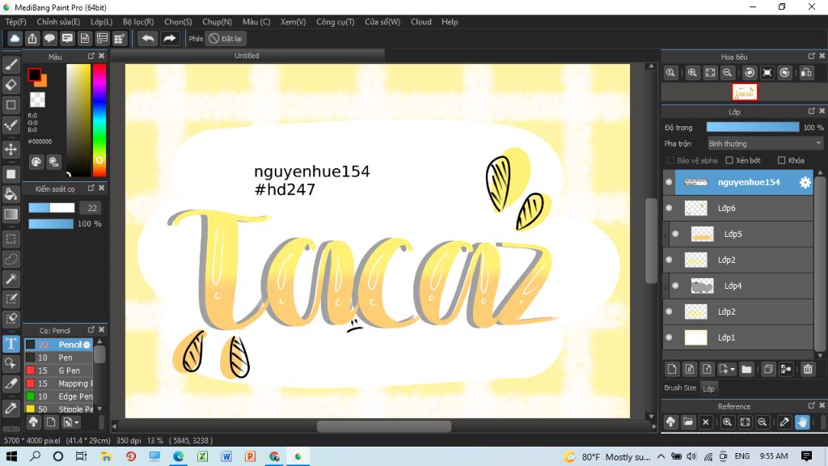Choose the Gradient tool
The width and height of the screenshot is (828, 466).
(x=11, y=214)
